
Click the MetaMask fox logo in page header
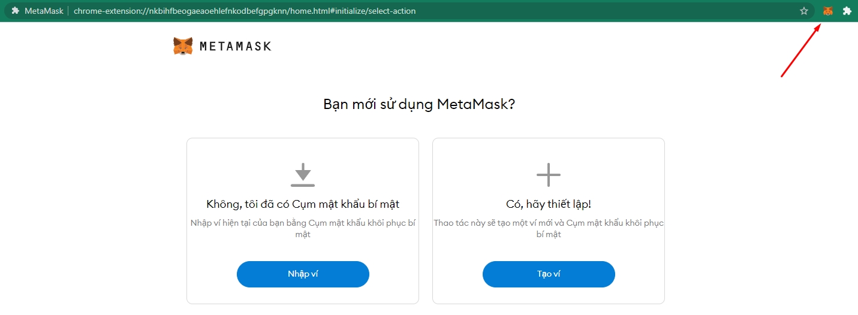pyautogui.click(x=183, y=46)
